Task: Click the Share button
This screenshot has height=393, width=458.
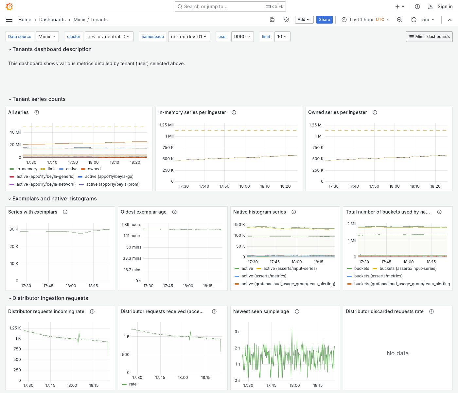Action: point(324,20)
